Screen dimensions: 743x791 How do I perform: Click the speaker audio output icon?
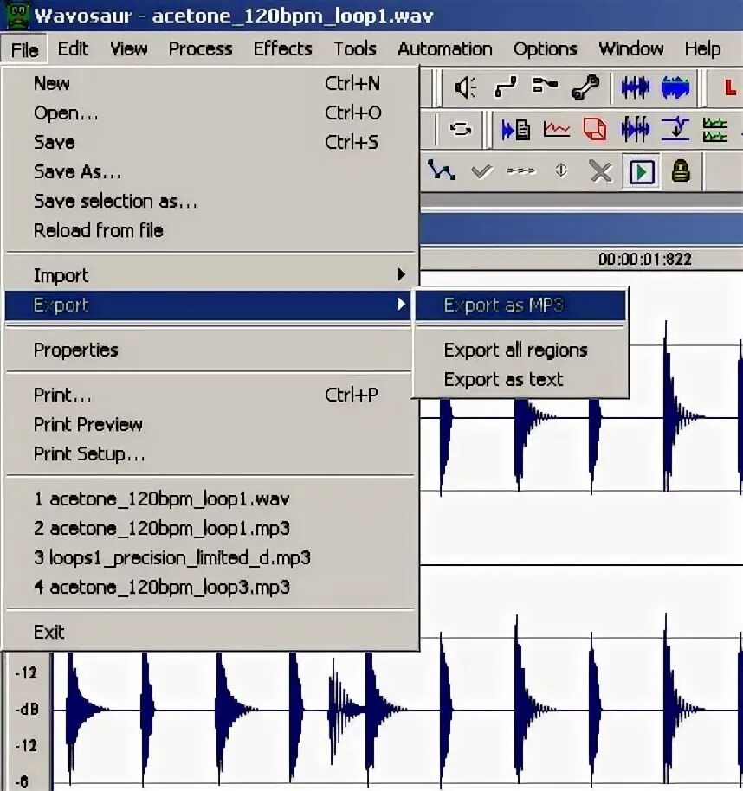(465, 87)
